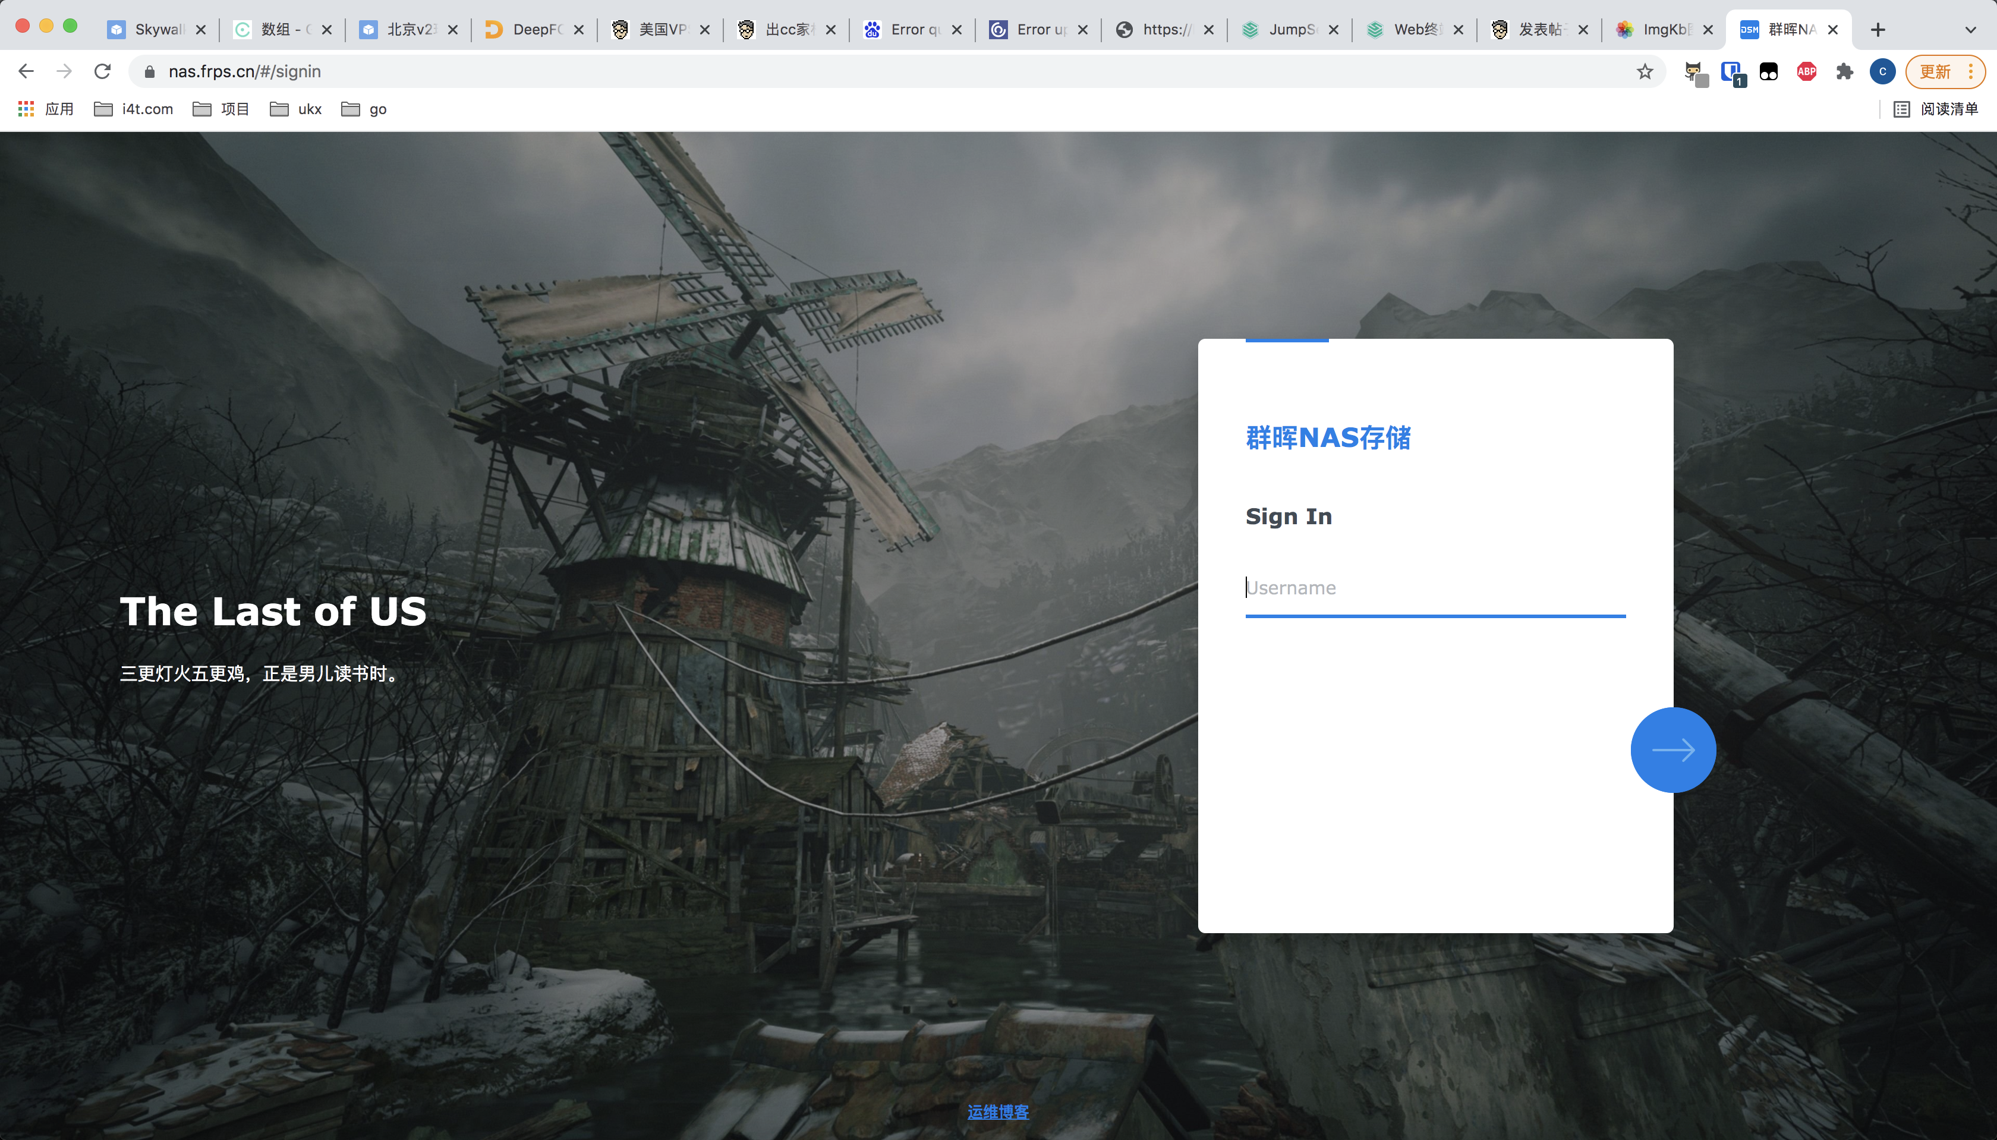
Task: Go back with the browser back arrow
Action: [26, 71]
